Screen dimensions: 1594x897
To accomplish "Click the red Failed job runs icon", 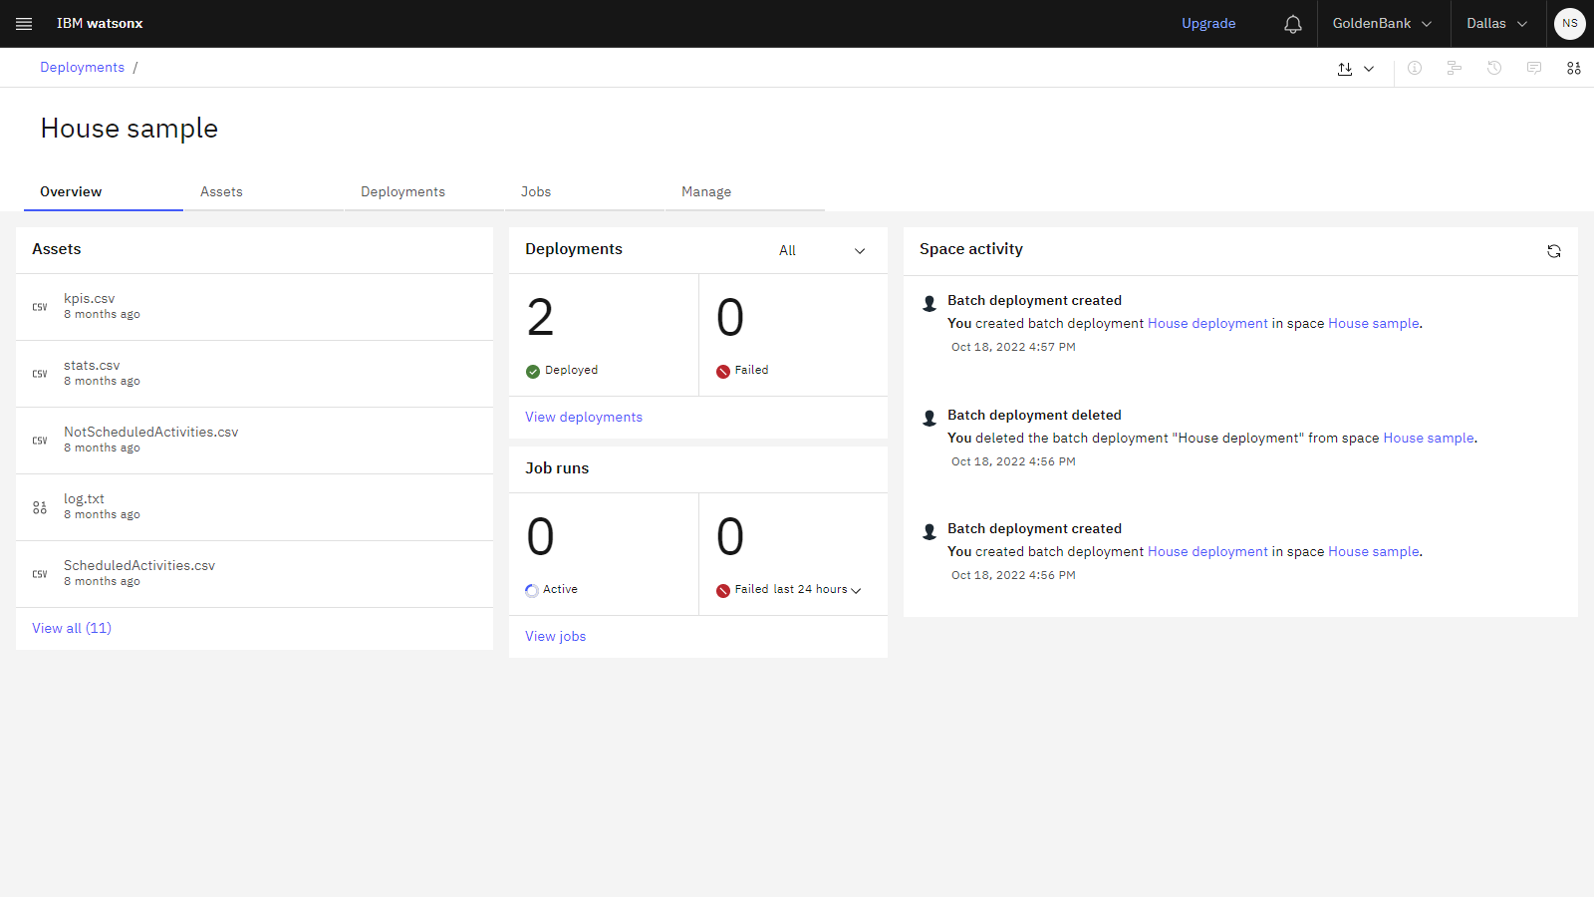I will (723, 591).
